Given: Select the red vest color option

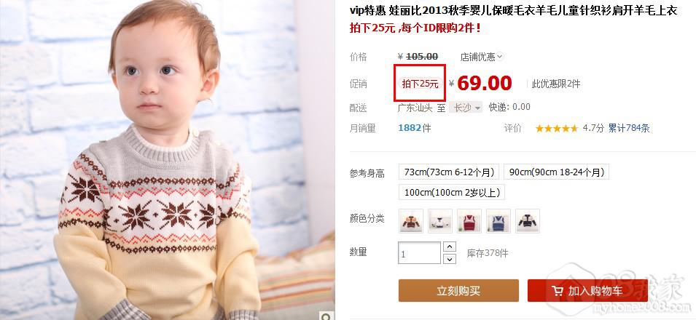Looking at the screenshot, I should (x=469, y=220).
